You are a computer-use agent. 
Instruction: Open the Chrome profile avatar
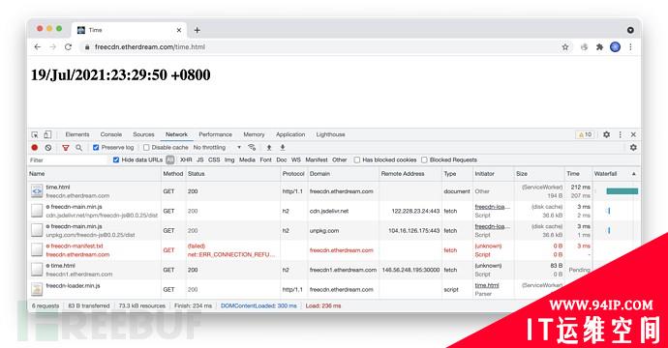pyautogui.click(x=615, y=47)
